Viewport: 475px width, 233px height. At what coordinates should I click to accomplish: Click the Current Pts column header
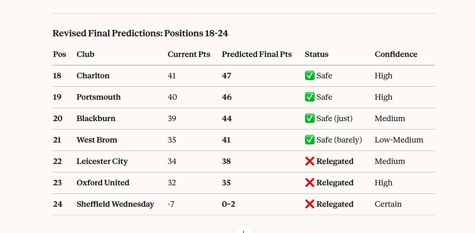pos(189,54)
